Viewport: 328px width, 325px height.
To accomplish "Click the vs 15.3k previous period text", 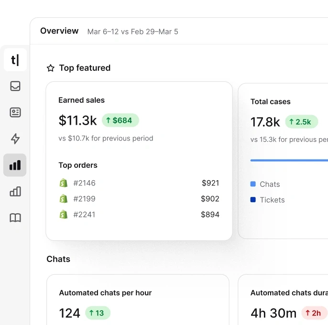I will point(289,140).
